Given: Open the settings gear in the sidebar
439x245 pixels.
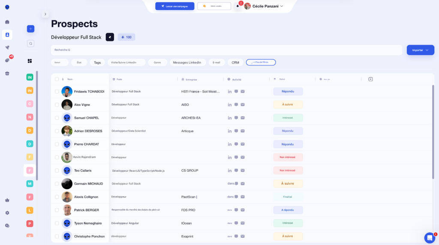Looking at the screenshot, I should click(x=7, y=213).
